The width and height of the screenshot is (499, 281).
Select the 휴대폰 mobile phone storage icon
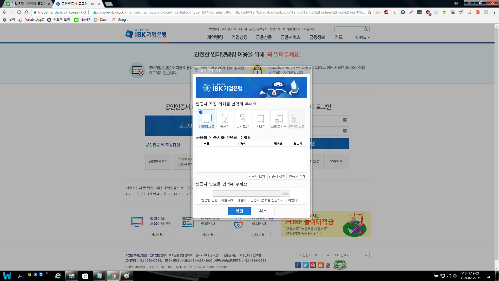point(261,119)
